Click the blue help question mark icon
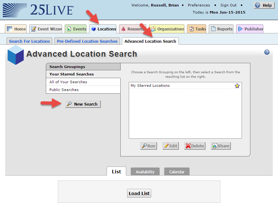278x208 pixels. click(x=267, y=52)
